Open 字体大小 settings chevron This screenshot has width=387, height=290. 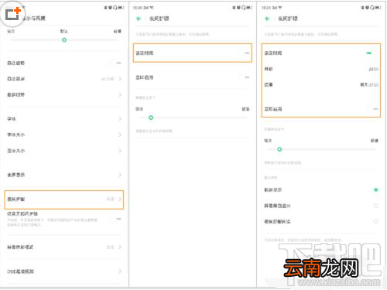pyautogui.click(x=120, y=135)
